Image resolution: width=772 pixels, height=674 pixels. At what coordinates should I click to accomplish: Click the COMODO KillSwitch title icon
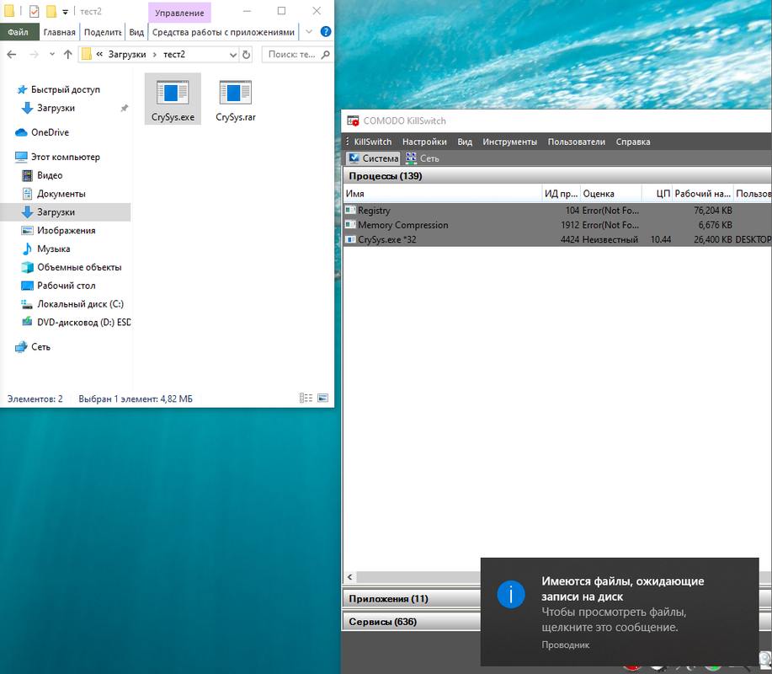353,120
